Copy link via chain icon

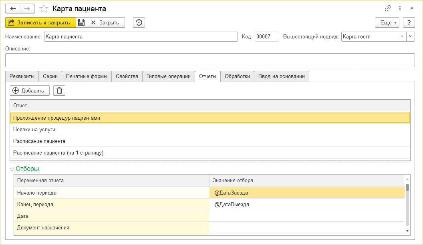click(388, 8)
